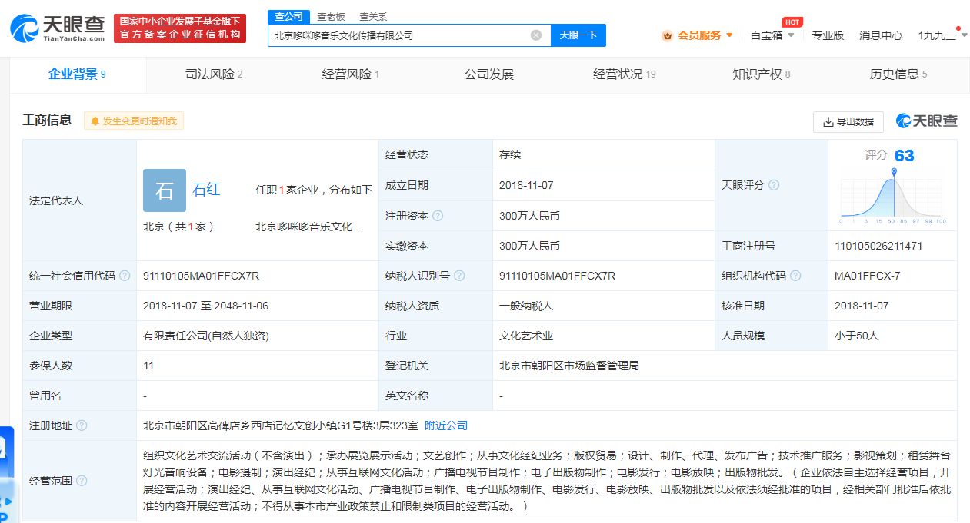Click the 成立日期 value 2018-11-07
This screenshot has height=523, width=970.
coord(526,185)
